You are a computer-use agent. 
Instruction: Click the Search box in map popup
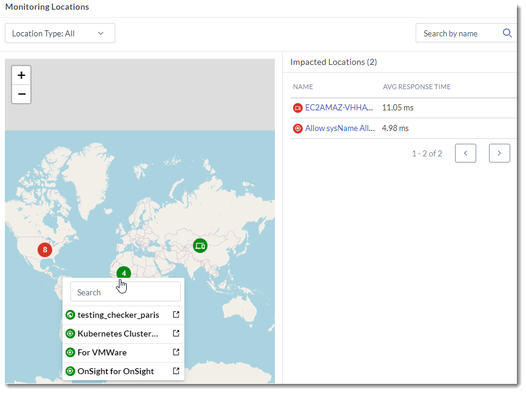(x=126, y=292)
